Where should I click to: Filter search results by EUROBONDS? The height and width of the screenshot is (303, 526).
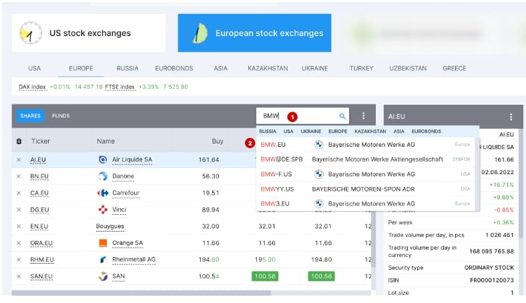coord(427,131)
